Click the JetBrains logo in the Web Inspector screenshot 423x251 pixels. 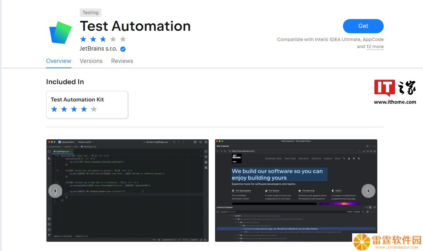click(x=237, y=158)
